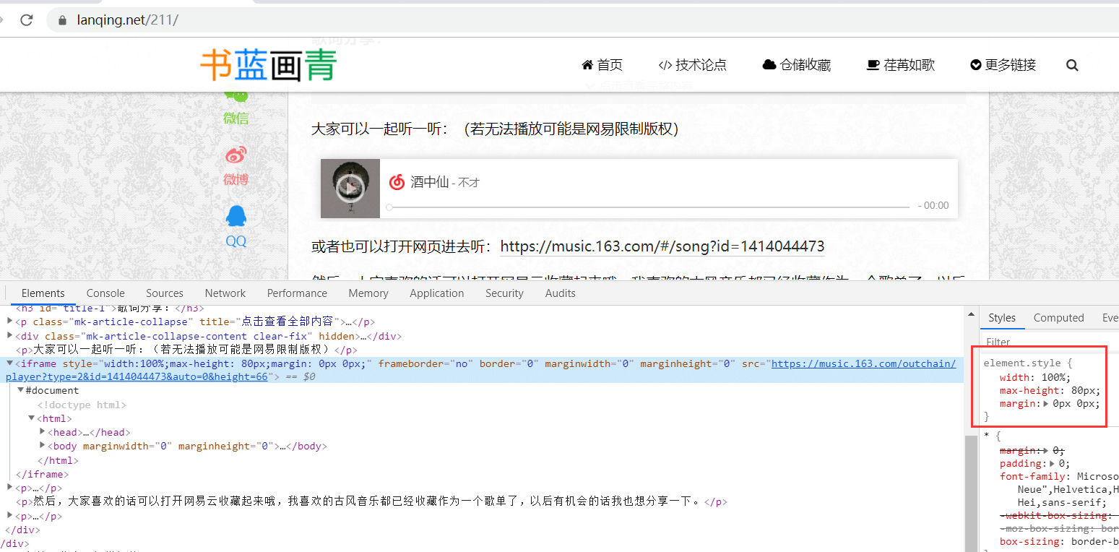Open the 技术论点 navigation item

(692, 65)
